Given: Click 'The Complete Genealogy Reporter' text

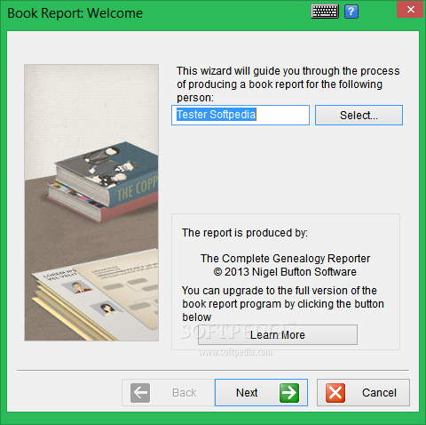Looking at the screenshot, I should point(285,259).
